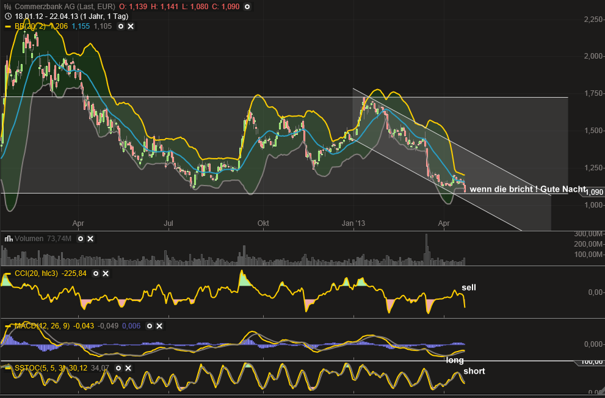Image resolution: width=605 pixels, height=398 pixels.
Task: Click the Volumen 73,74M value
Action: (59, 239)
